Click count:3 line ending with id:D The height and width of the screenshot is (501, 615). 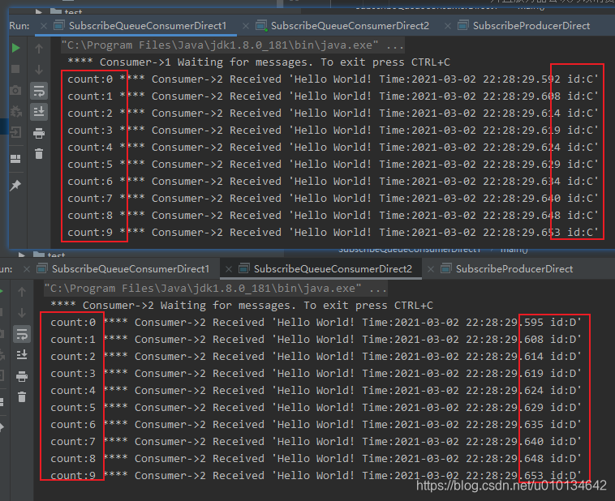(x=316, y=374)
